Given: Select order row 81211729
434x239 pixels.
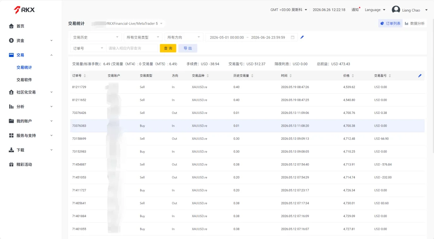Looking at the screenshot, I should pos(247,87).
